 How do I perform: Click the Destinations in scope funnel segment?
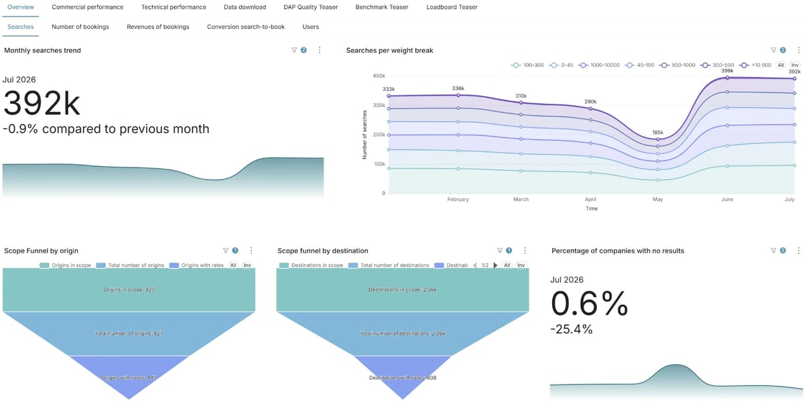tap(402, 290)
